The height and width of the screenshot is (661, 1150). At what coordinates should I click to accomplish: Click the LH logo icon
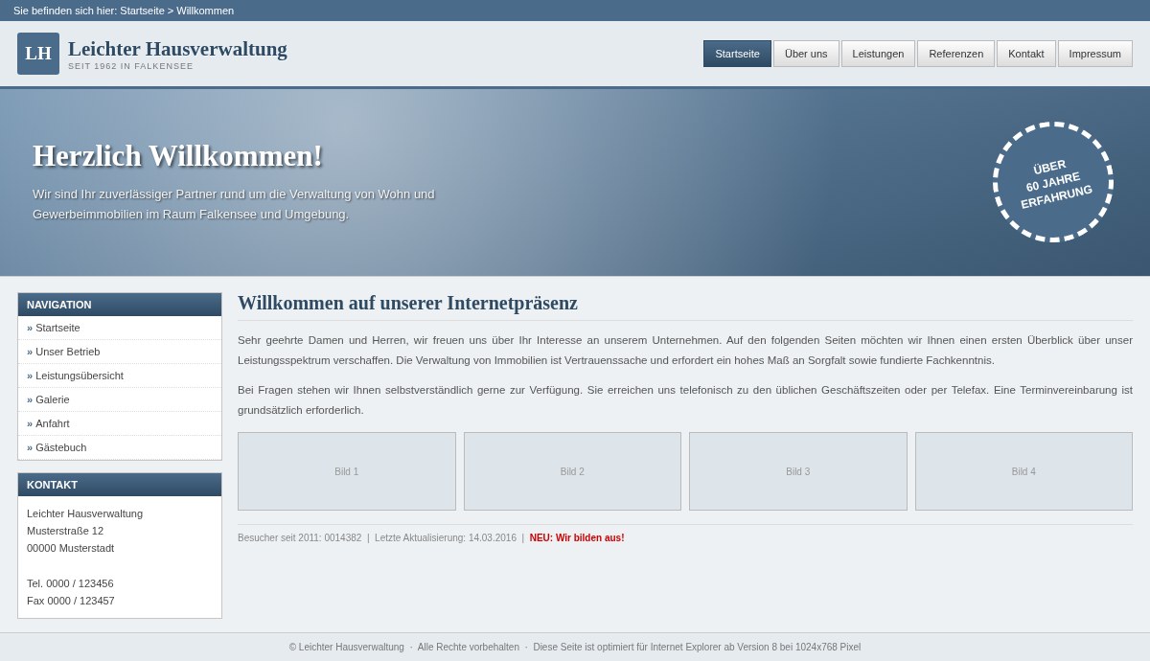[38, 54]
